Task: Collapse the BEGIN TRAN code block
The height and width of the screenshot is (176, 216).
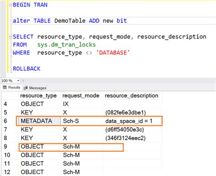Action: point(10,5)
